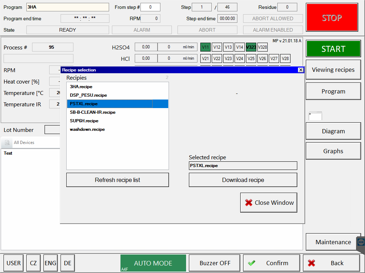Turn the Buzzer OFF button
The height and width of the screenshot is (273, 365).
point(215,263)
